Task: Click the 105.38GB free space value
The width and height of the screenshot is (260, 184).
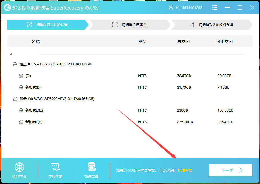Action: pyautogui.click(x=225, y=110)
